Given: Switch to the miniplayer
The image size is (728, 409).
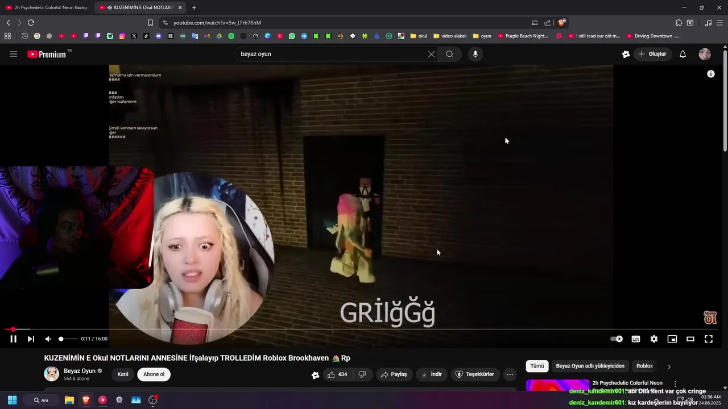Looking at the screenshot, I should (x=672, y=339).
